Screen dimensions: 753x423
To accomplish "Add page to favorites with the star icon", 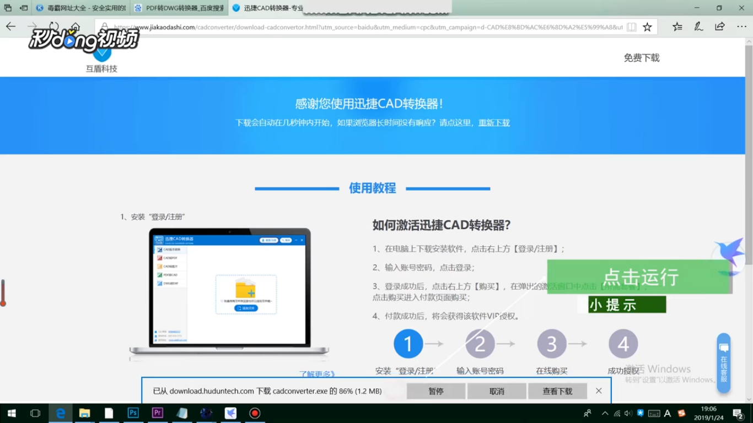I will (x=647, y=27).
